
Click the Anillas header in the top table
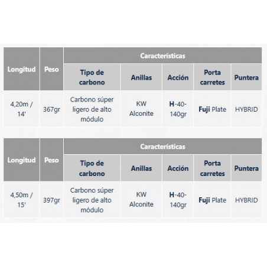[141, 77]
